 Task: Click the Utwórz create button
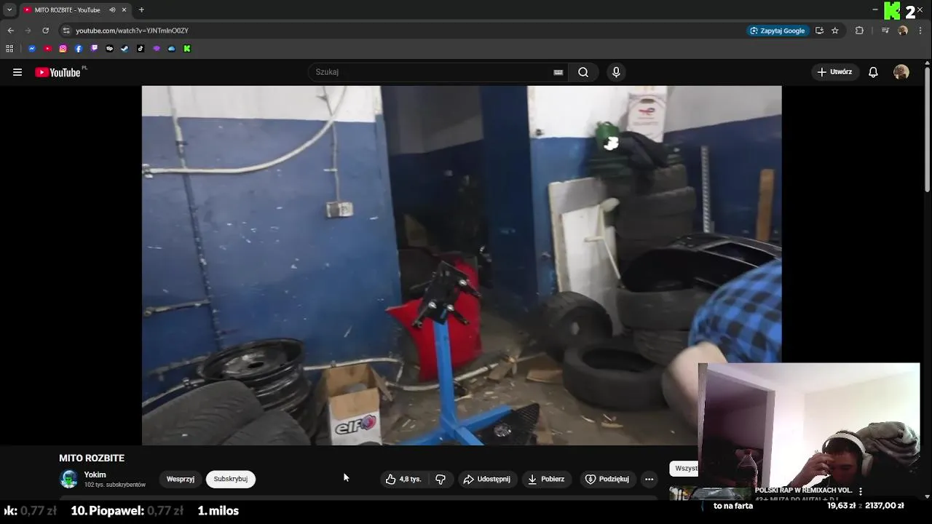coord(834,72)
